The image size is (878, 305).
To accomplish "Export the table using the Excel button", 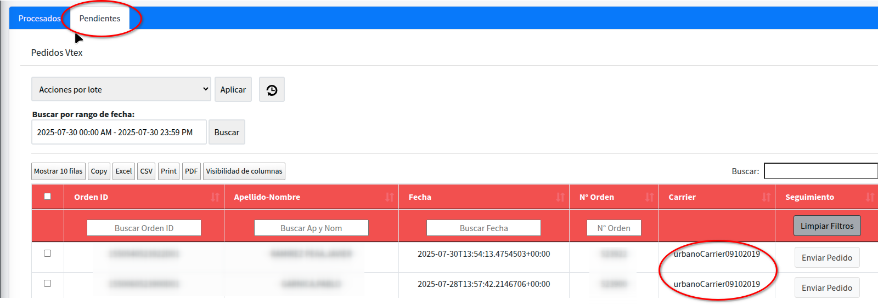I will [x=123, y=171].
